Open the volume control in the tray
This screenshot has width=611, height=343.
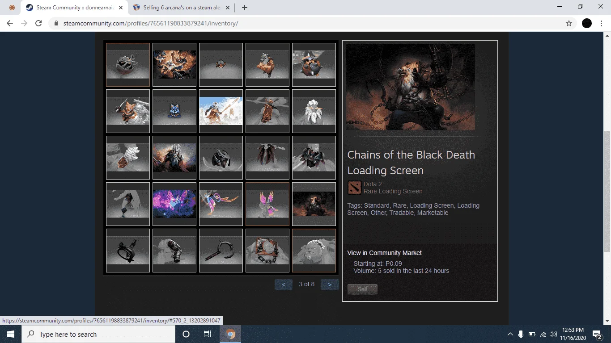click(553, 334)
